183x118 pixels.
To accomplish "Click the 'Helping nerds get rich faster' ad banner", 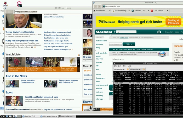I will pyautogui.click(x=139, y=22).
